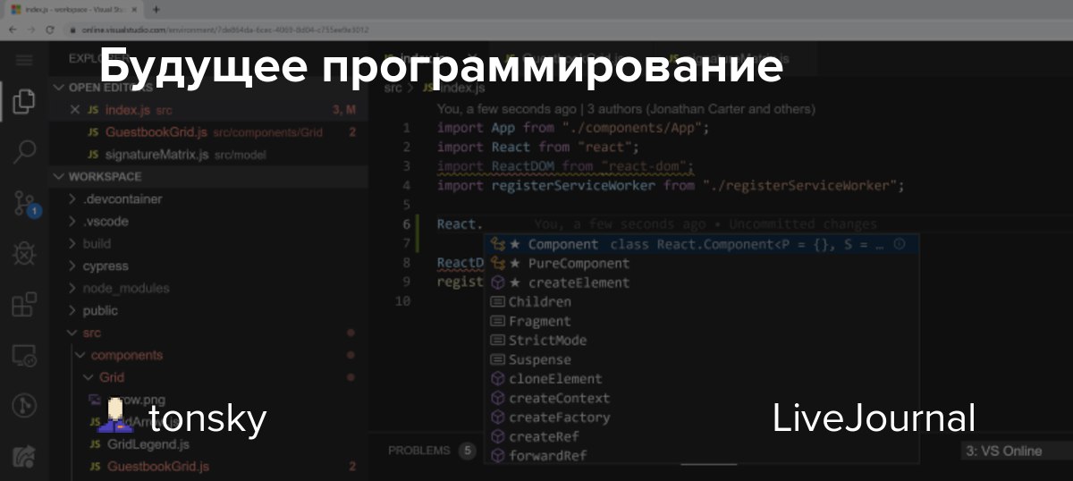Open the Remote Explorer monitor icon
The image size is (1073, 481).
[24, 356]
